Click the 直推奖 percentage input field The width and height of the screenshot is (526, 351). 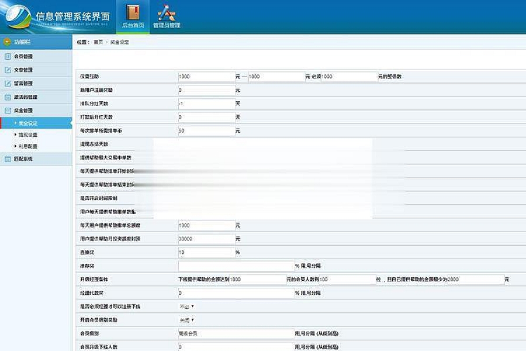(206, 252)
